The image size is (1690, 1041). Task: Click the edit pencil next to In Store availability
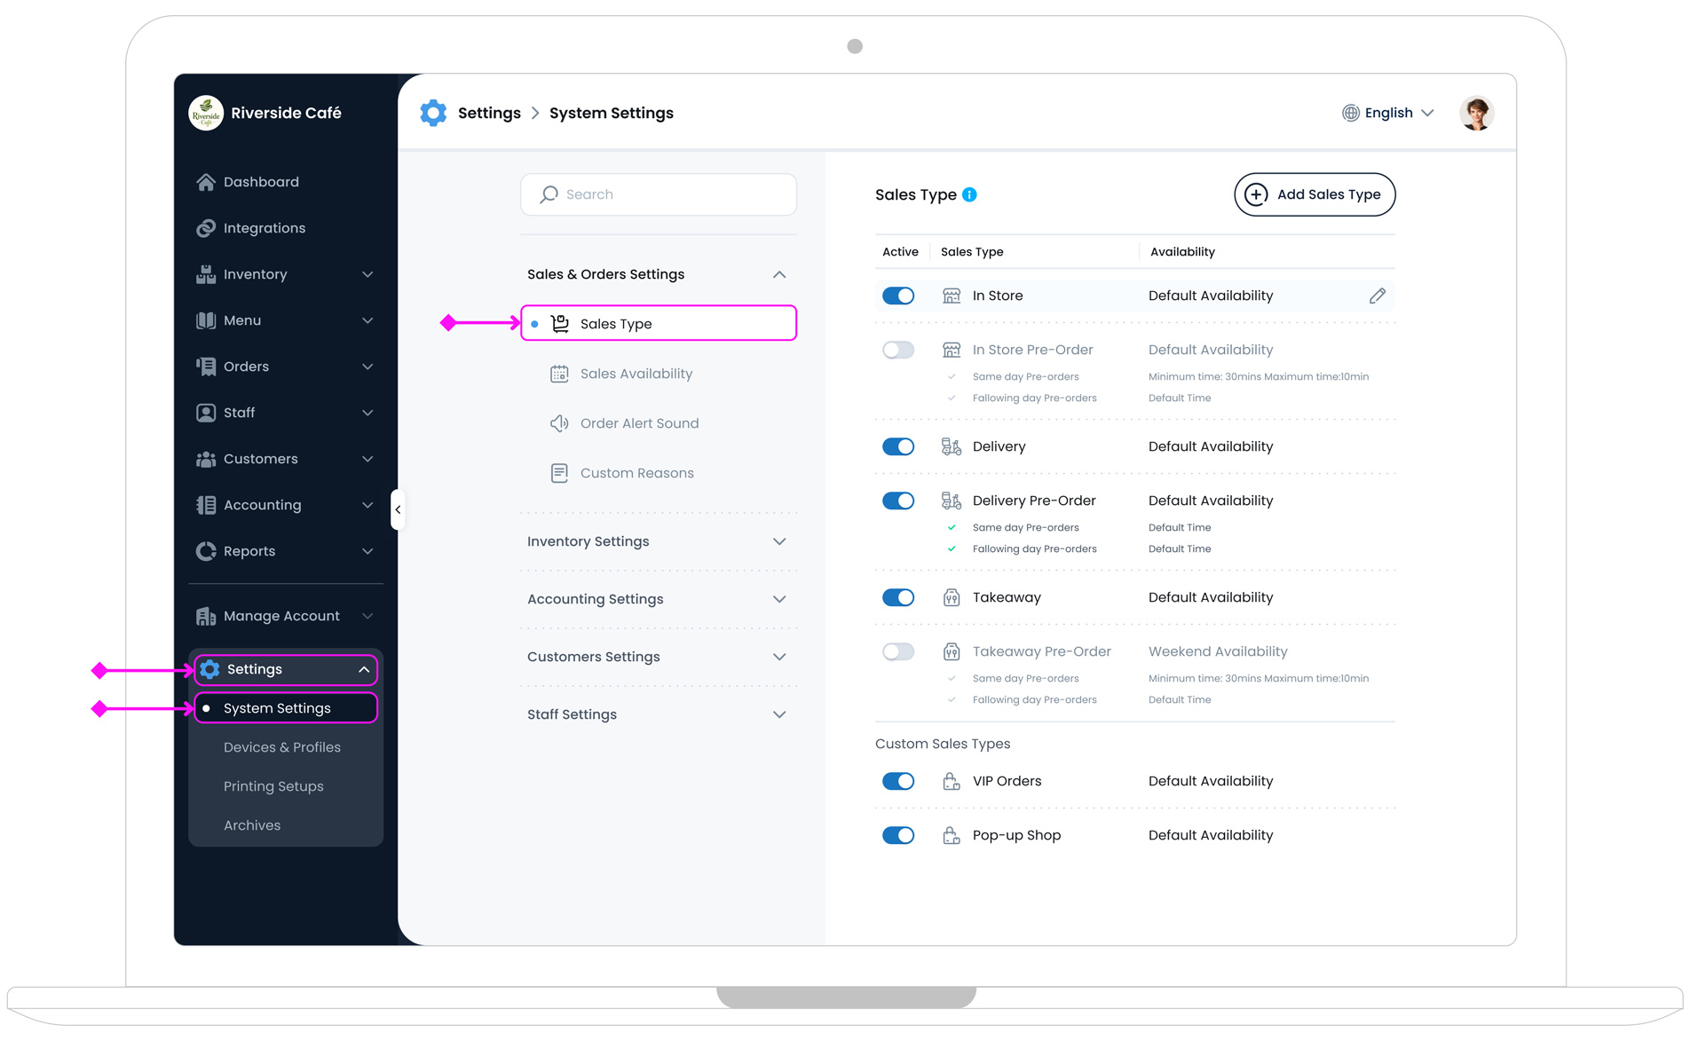point(1377,296)
